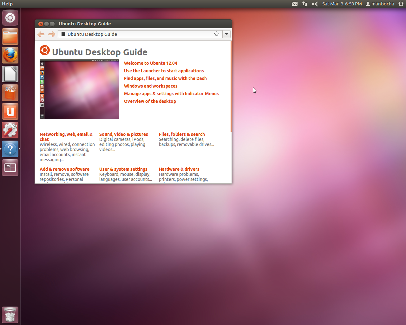Open the Trash in the launcher
Screen dimensions: 406x325
tap(10, 315)
